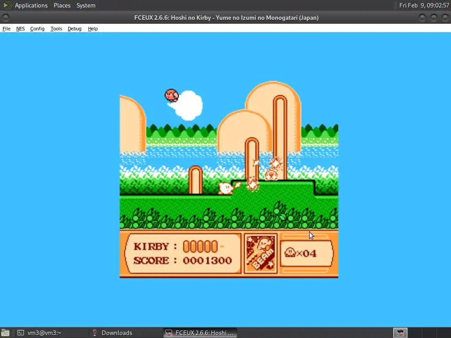Open the File menu
The height and width of the screenshot is (338, 451).
[6, 29]
